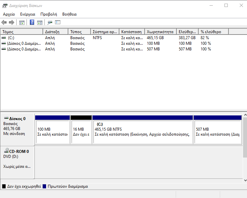The width and height of the screenshot is (247, 198).
Task: Open the Προβολή menu
Action: (x=49, y=14)
